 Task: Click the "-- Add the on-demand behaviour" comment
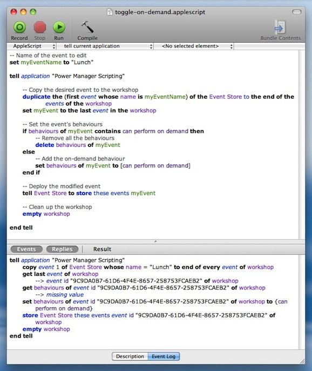(80, 159)
